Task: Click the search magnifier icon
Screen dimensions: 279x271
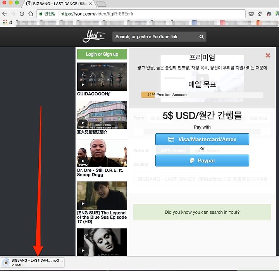Action: click(201, 37)
